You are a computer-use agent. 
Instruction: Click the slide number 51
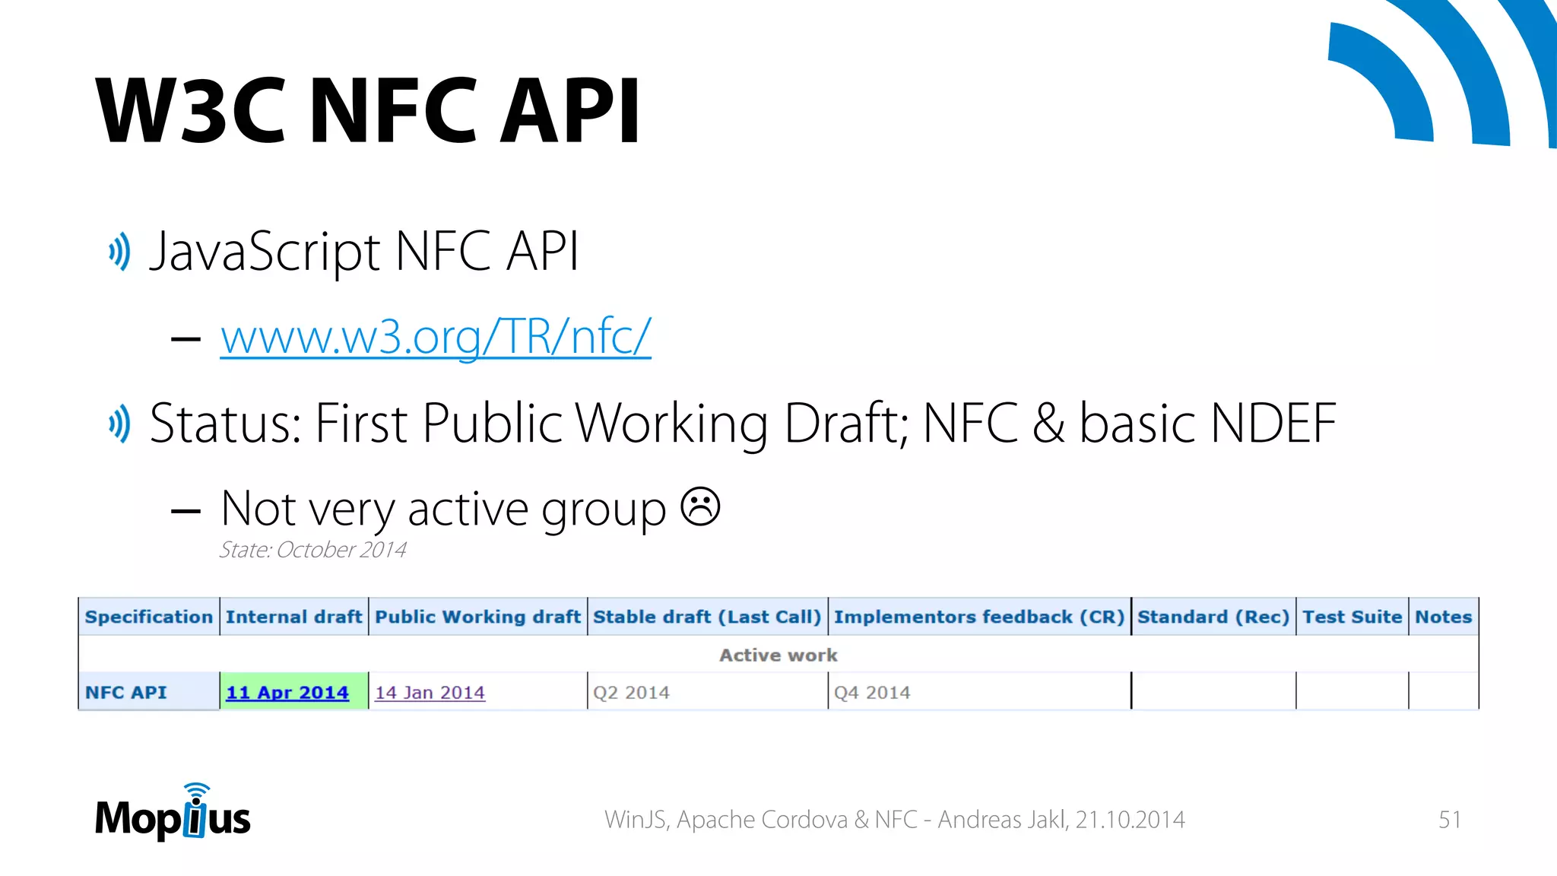point(1449,819)
